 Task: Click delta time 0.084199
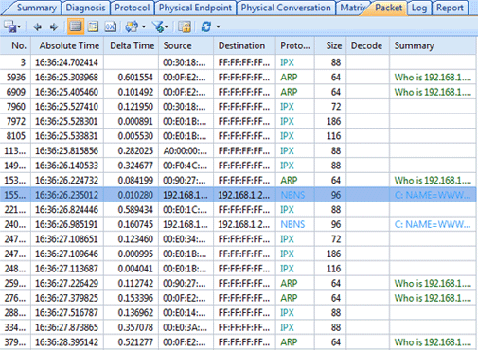tap(135, 181)
